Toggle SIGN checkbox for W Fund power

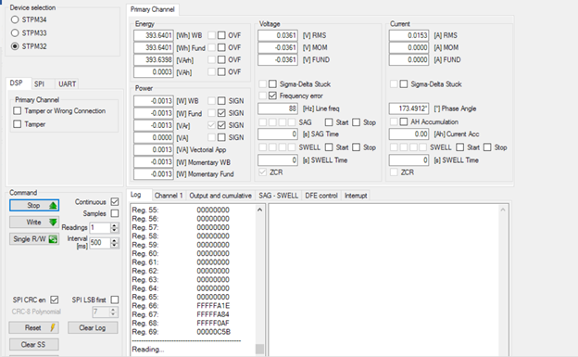(221, 113)
